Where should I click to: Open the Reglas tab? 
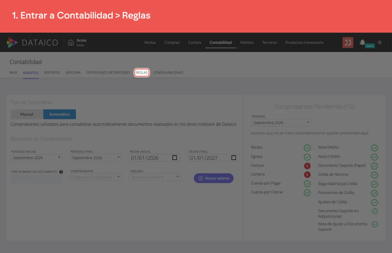click(x=142, y=73)
